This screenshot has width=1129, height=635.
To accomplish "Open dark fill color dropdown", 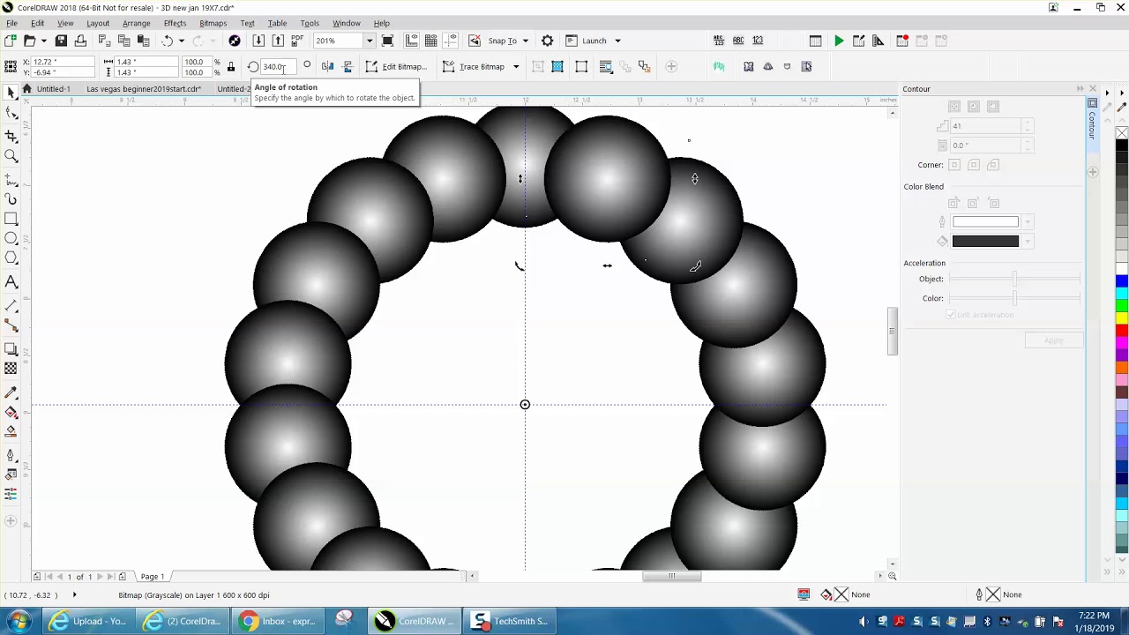I will (1028, 242).
